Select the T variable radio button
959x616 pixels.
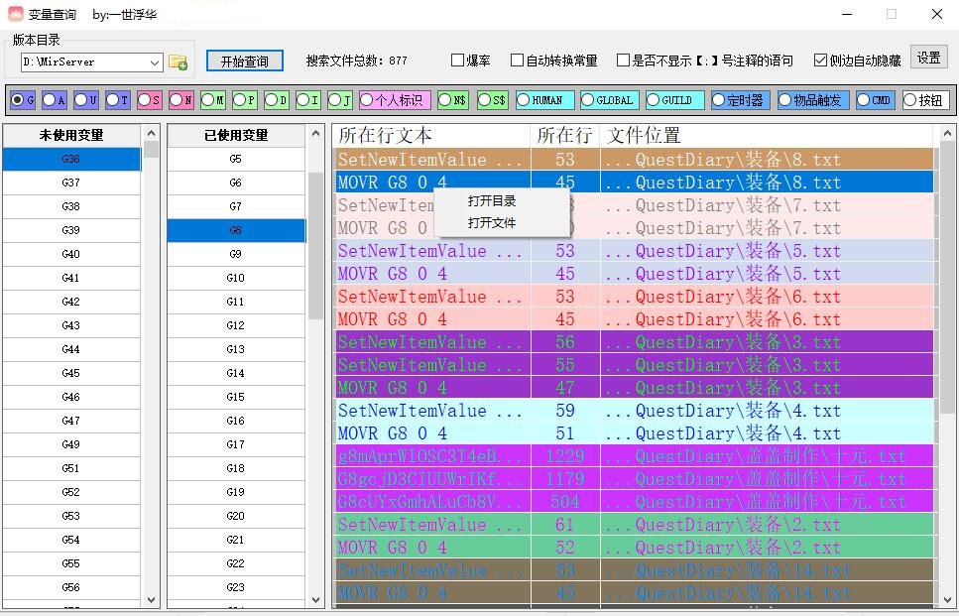pos(118,100)
